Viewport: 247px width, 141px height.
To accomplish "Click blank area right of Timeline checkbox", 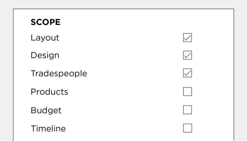I will coord(212,128).
